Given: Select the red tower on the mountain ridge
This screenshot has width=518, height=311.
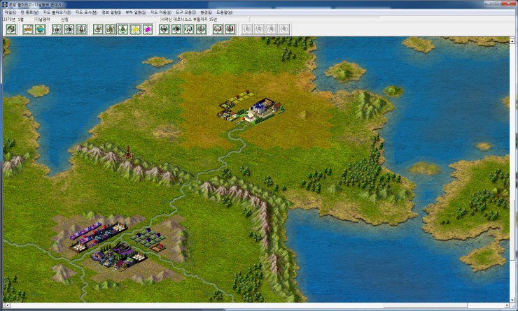Looking at the screenshot, I should pos(128,152).
